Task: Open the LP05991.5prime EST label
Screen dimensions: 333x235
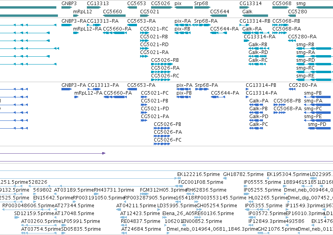Action: click(81, 221)
